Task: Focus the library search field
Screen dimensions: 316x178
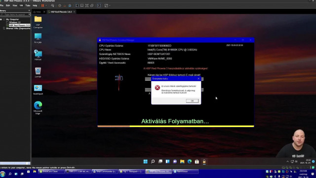Action: click(x=14, y=14)
